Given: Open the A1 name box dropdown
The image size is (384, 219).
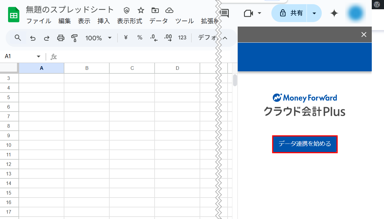Looking at the screenshot, I should coord(38,56).
